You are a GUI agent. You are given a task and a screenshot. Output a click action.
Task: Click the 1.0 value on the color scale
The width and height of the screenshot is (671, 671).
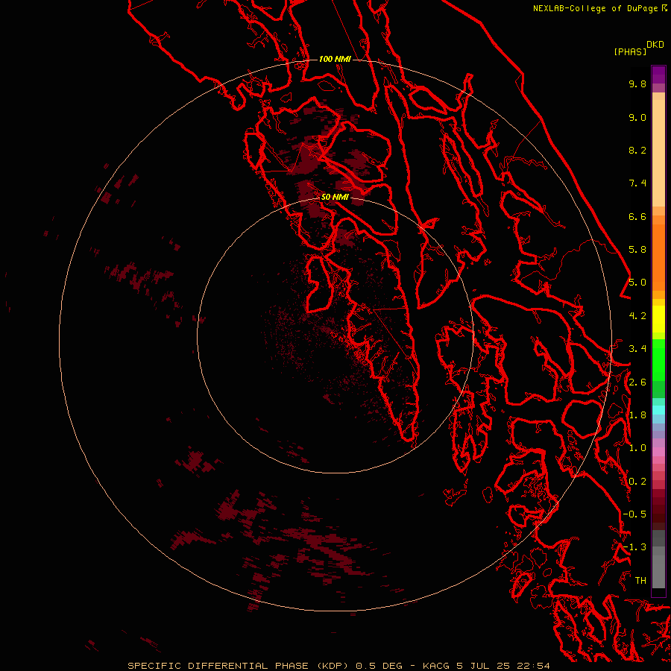637,448
